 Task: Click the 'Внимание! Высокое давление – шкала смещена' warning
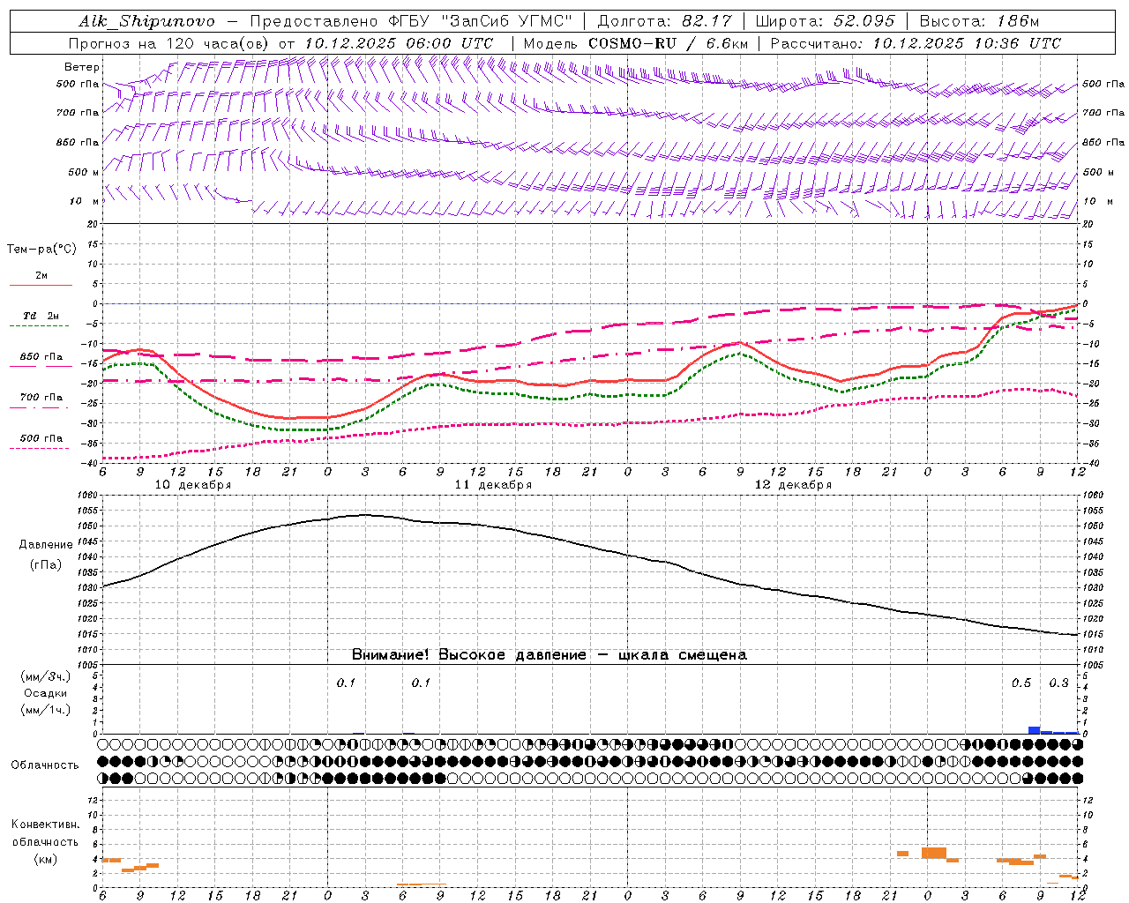pos(549,655)
